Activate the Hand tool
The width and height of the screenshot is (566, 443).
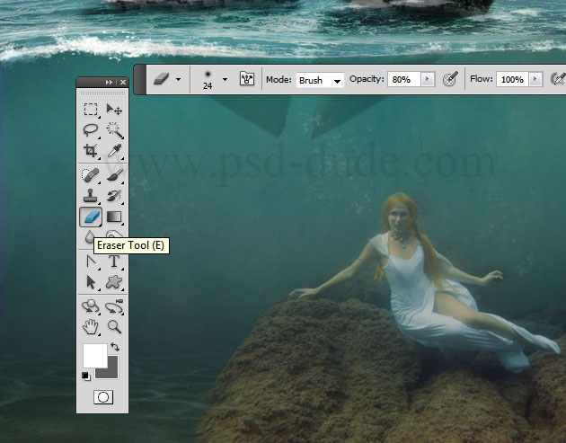click(92, 326)
